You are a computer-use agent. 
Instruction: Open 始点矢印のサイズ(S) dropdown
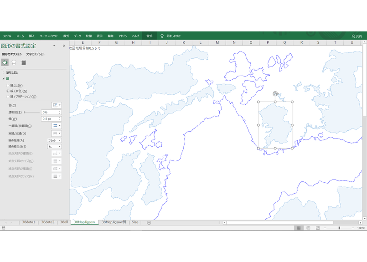[x=57, y=161]
